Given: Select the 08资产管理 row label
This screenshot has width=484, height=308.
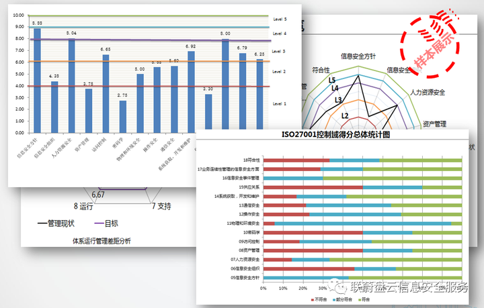Looking at the screenshot, I should [x=249, y=250].
